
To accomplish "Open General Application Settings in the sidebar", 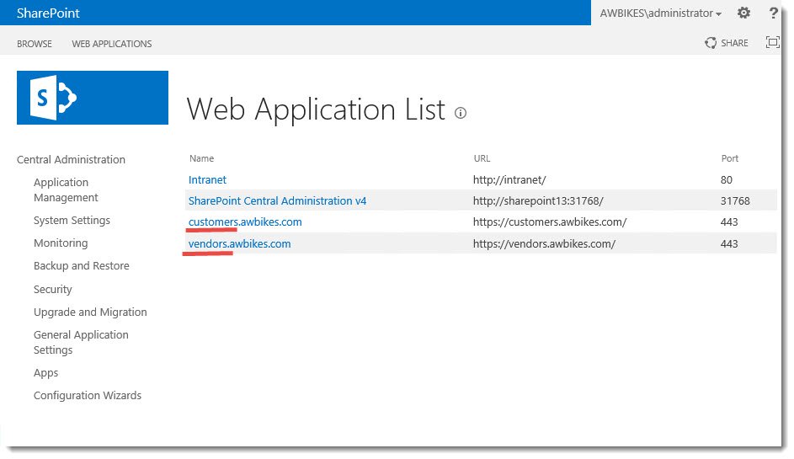I will tap(81, 343).
